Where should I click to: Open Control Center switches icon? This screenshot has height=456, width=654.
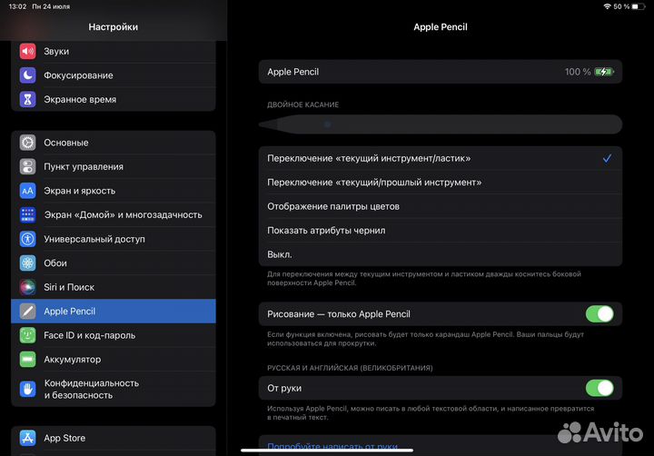tap(28, 167)
